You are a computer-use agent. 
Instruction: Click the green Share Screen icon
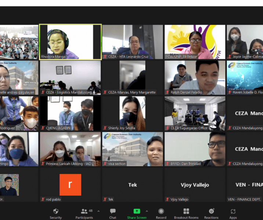pos(137,211)
